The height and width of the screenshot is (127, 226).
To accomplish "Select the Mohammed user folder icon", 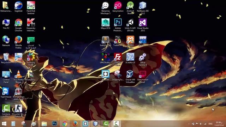I will pyautogui.click(x=6, y=7).
